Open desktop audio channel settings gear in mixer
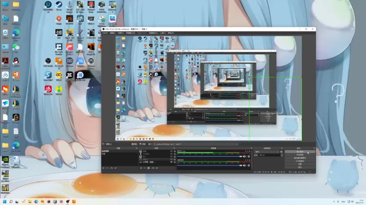366x205 pixels. tap(249, 165)
